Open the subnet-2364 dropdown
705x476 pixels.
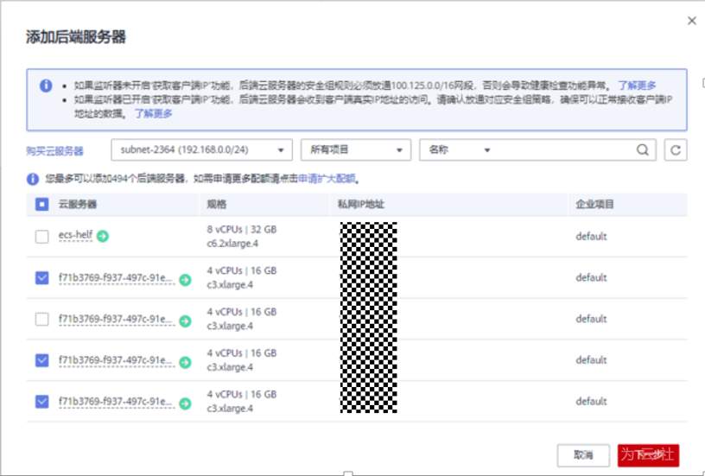(x=202, y=150)
